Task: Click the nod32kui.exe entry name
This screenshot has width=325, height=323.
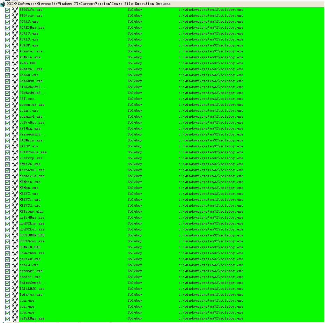Action: click(32, 229)
